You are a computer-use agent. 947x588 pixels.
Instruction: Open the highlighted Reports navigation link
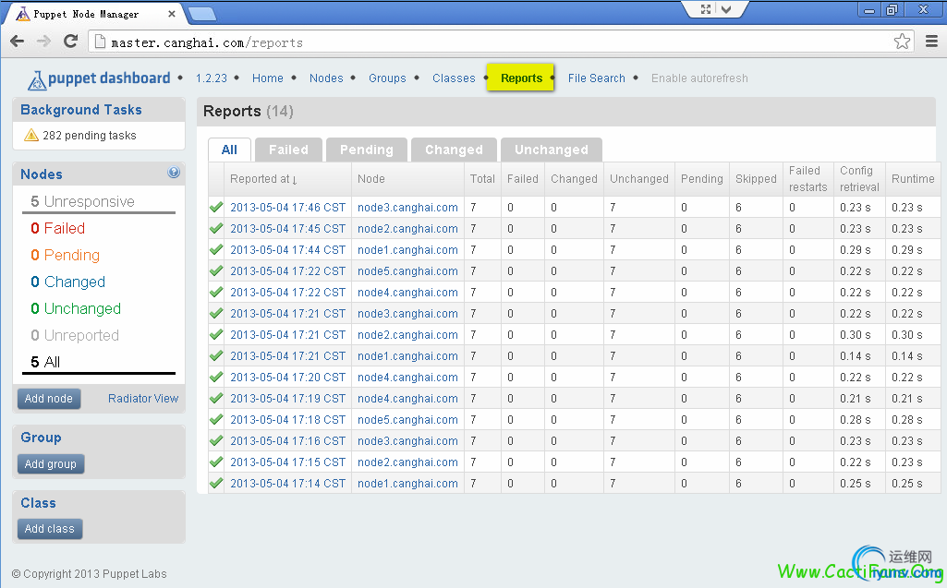pos(520,78)
